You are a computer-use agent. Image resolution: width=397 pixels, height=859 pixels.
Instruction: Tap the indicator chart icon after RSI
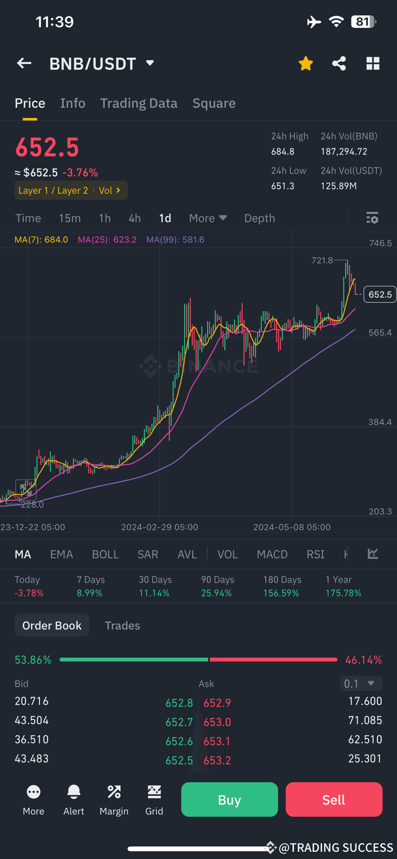373,554
